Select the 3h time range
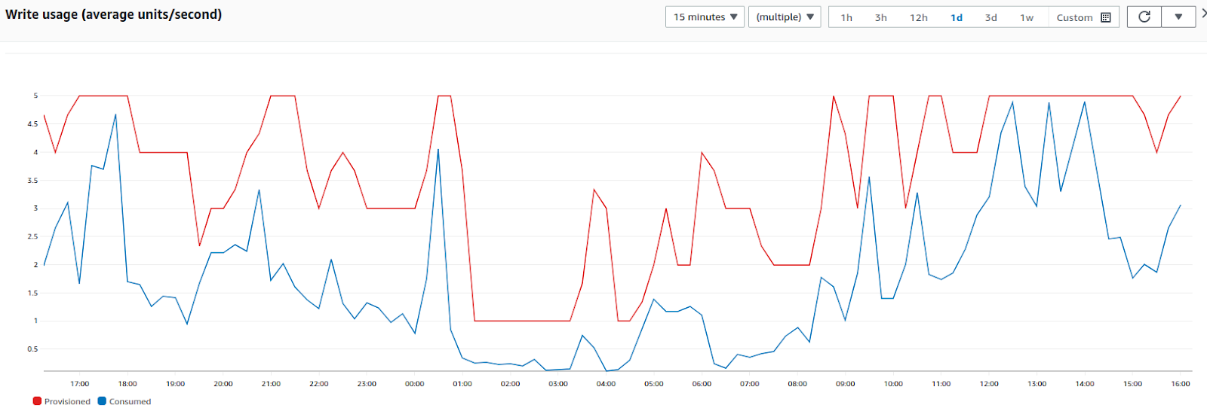Image resolution: width=1207 pixels, height=411 pixels. [x=880, y=17]
